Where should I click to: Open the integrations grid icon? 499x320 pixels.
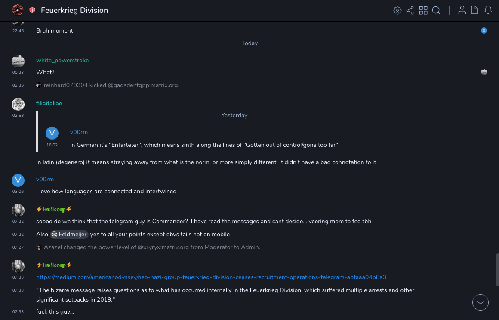click(x=423, y=10)
